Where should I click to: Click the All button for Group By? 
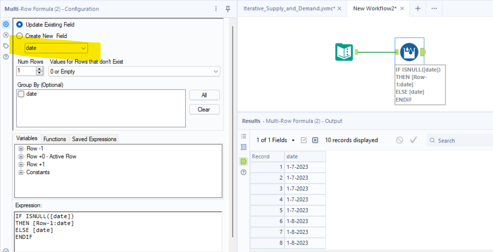[x=204, y=95]
